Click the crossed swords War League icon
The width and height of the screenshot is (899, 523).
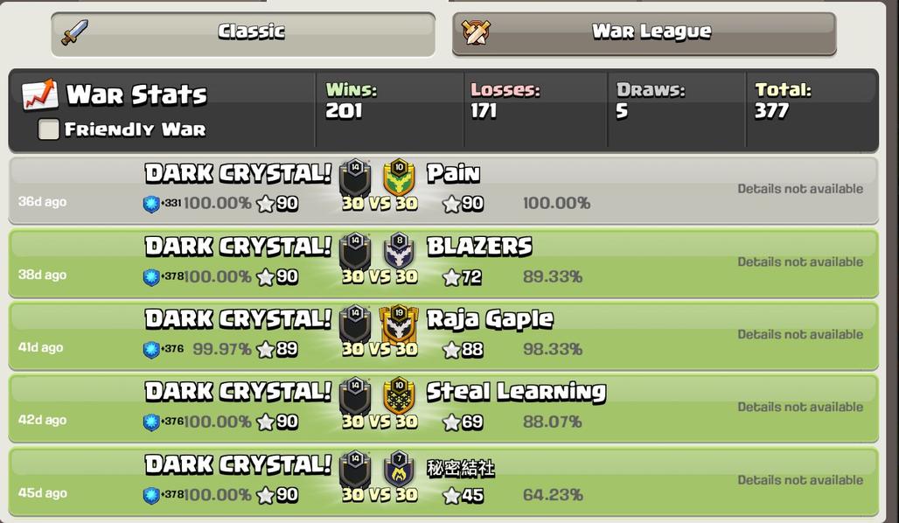tap(476, 32)
